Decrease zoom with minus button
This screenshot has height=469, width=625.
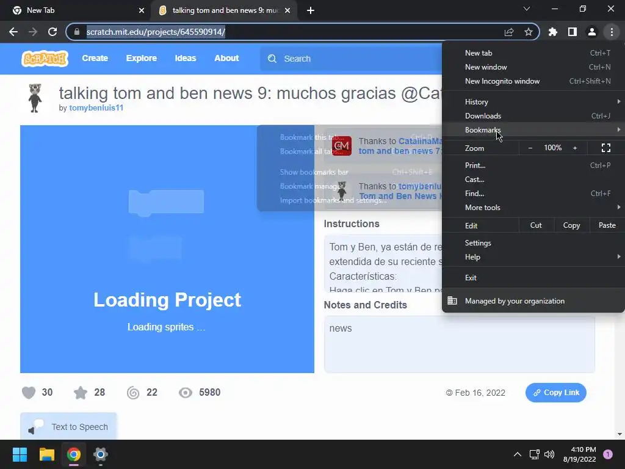(530, 148)
